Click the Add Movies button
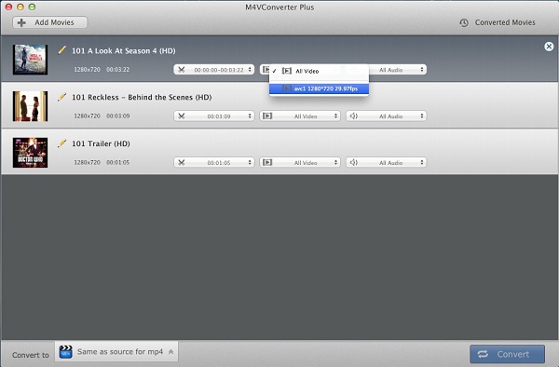559x367 pixels. pyautogui.click(x=50, y=22)
